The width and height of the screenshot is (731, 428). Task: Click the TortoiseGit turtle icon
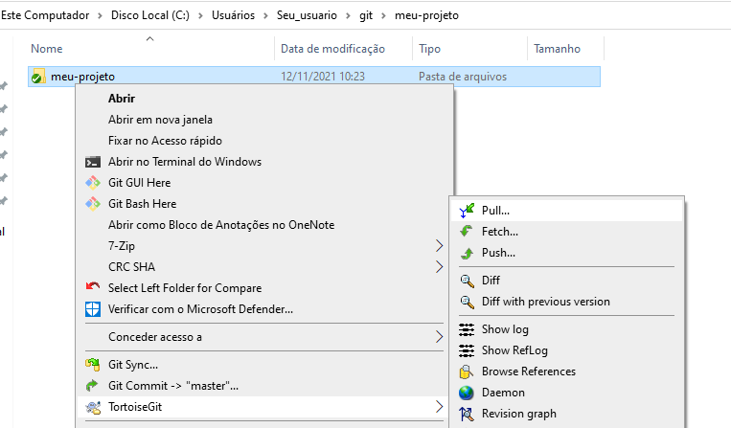pyautogui.click(x=93, y=407)
